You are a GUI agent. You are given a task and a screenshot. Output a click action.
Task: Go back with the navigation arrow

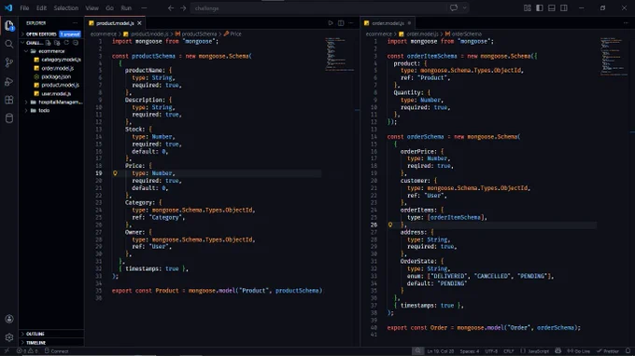(x=171, y=8)
